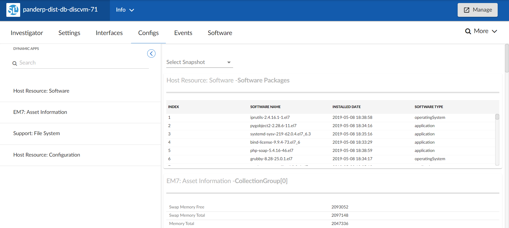Image resolution: width=509 pixels, height=228 pixels.
Task: Click the sidebar search magnifier icon
Action: point(15,63)
